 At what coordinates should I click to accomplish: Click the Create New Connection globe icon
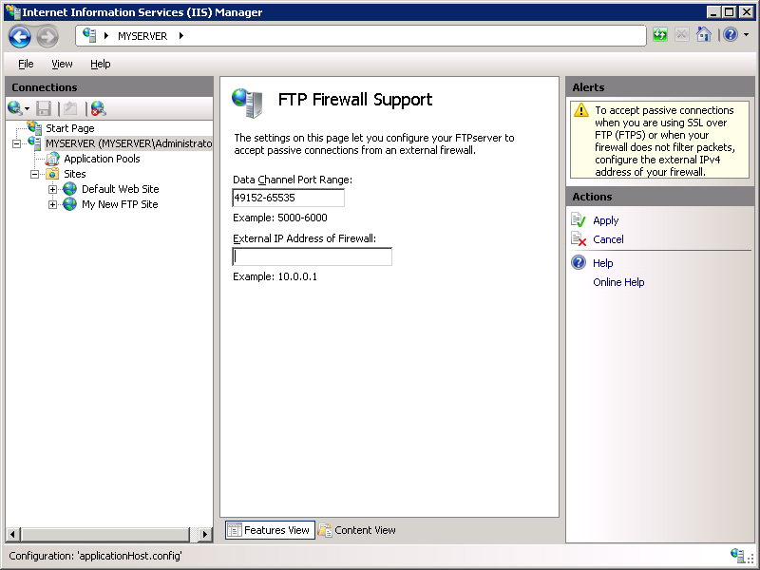(14, 108)
